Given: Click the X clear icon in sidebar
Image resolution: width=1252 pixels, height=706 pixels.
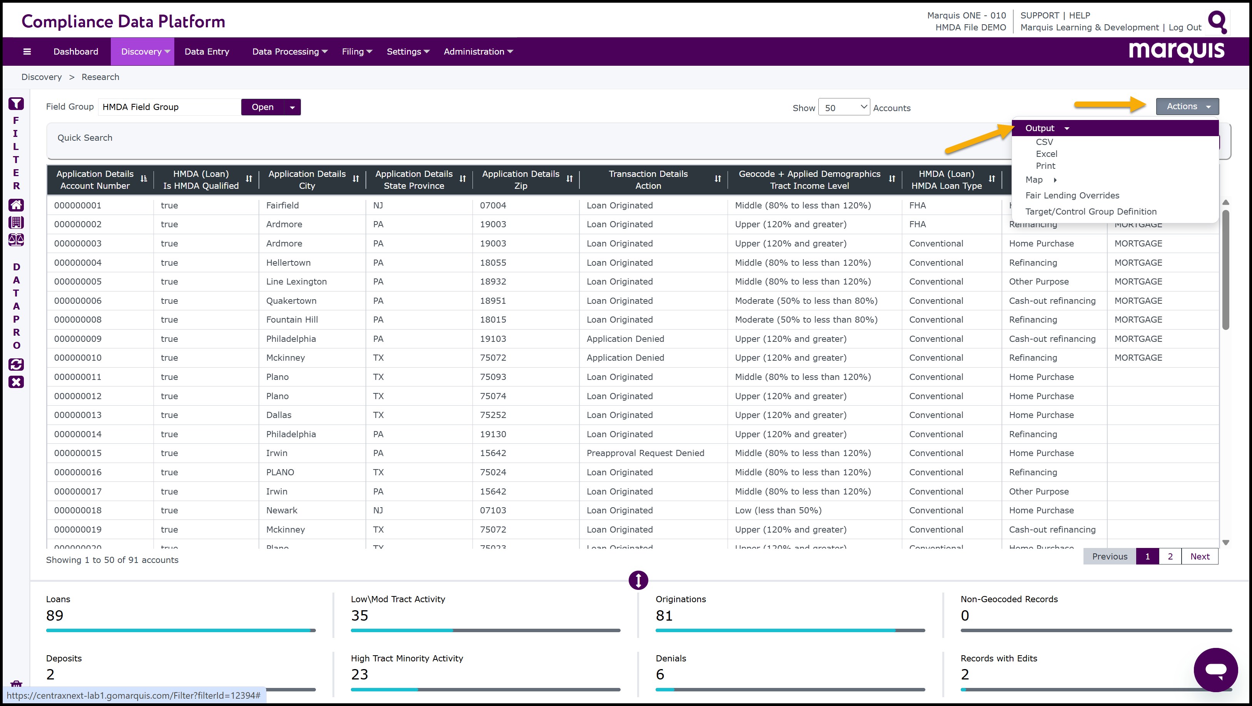Looking at the screenshot, I should coord(16,382).
